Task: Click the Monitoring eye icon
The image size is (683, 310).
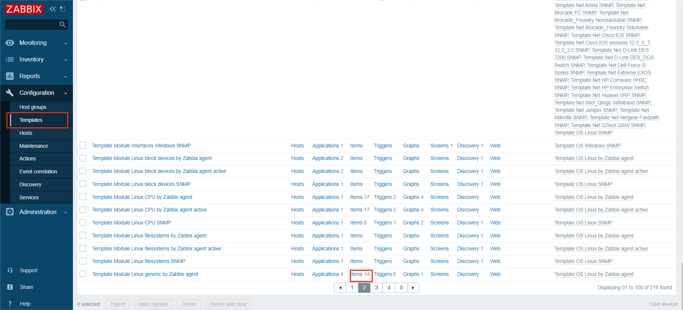Action: tap(10, 43)
